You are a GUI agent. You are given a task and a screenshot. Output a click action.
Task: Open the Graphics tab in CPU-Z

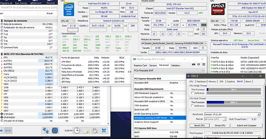point(231,82)
